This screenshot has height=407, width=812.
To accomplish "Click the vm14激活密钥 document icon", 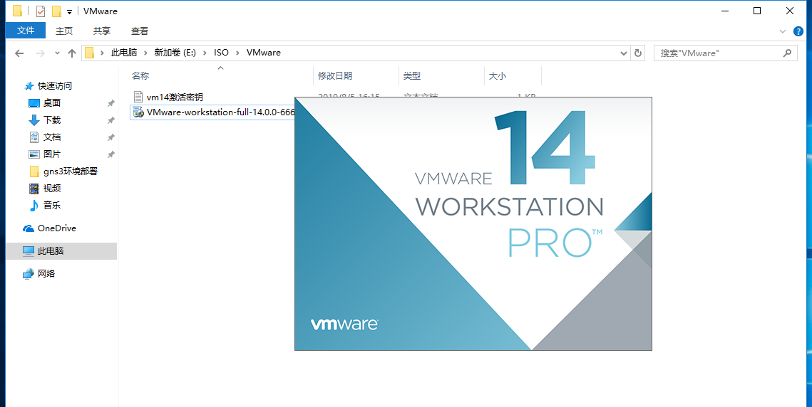I will 138,97.
